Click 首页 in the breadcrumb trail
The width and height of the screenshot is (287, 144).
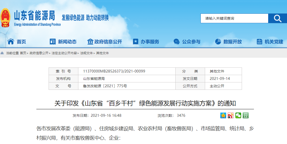[23, 53]
